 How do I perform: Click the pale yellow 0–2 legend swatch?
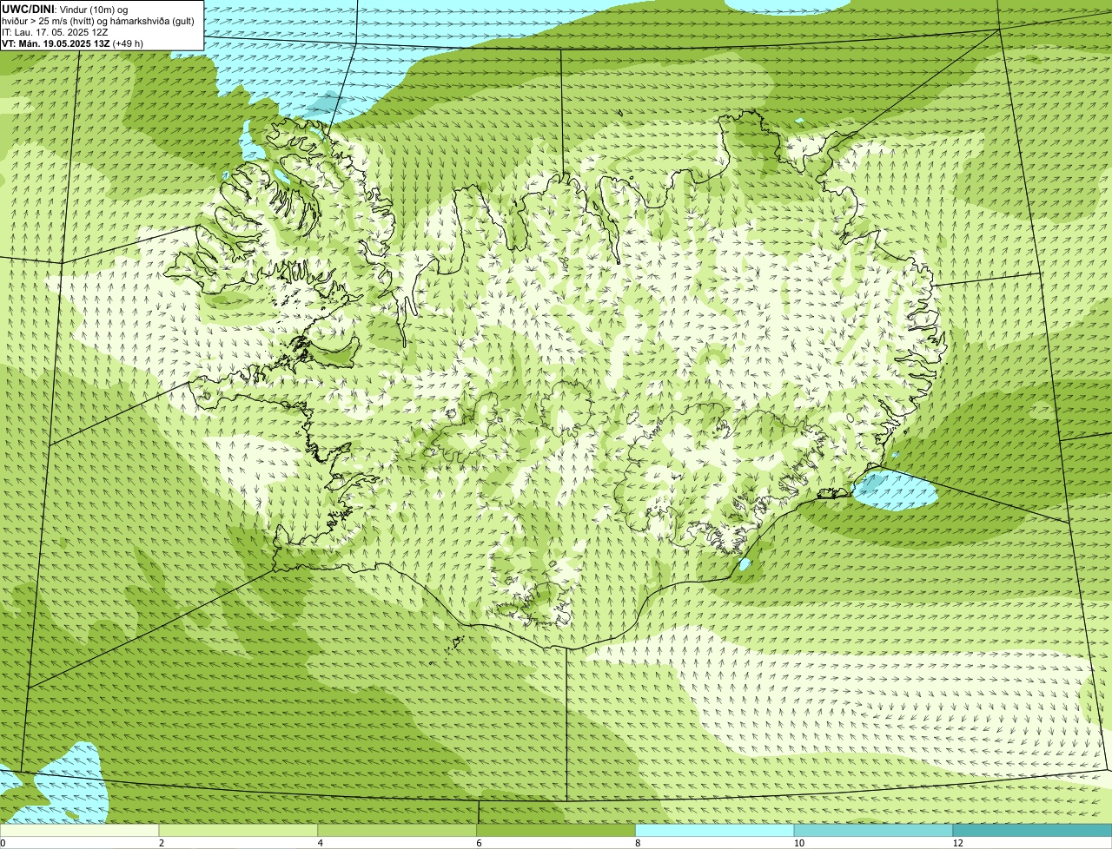[79, 831]
